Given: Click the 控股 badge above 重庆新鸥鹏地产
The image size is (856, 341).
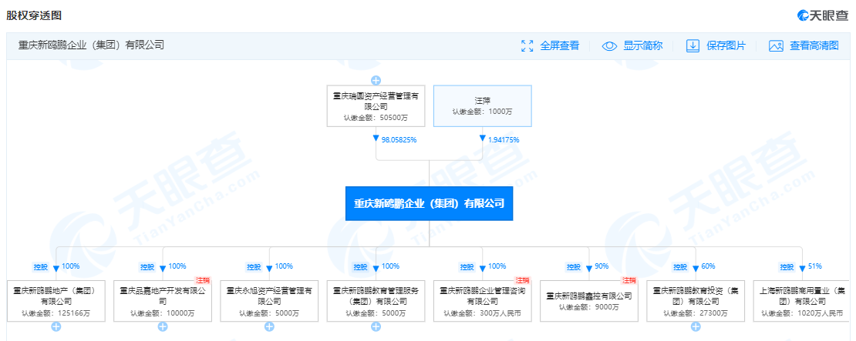Looking at the screenshot, I should (40, 267).
